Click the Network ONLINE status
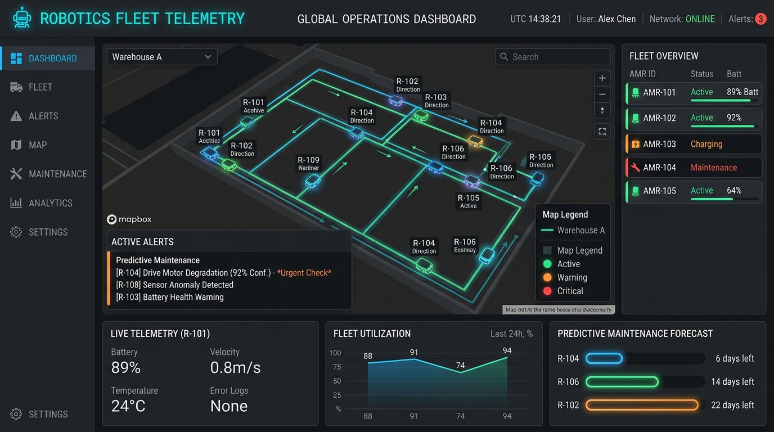Image resolution: width=774 pixels, height=432 pixels. click(x=682, y=19)
